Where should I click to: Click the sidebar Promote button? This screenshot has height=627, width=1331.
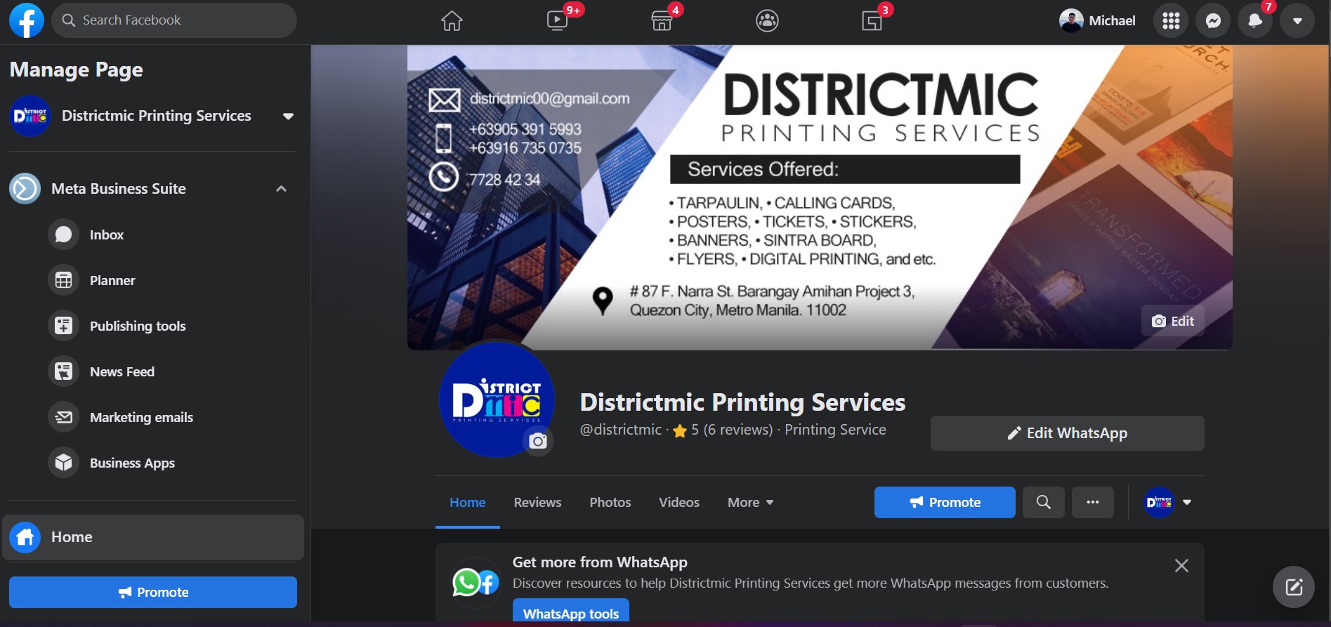tap(153, 593)
